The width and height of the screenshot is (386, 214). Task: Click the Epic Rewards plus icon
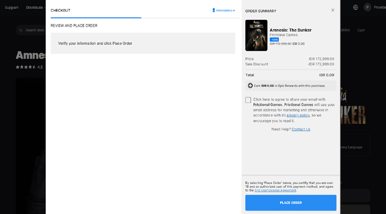click(250, 86)
